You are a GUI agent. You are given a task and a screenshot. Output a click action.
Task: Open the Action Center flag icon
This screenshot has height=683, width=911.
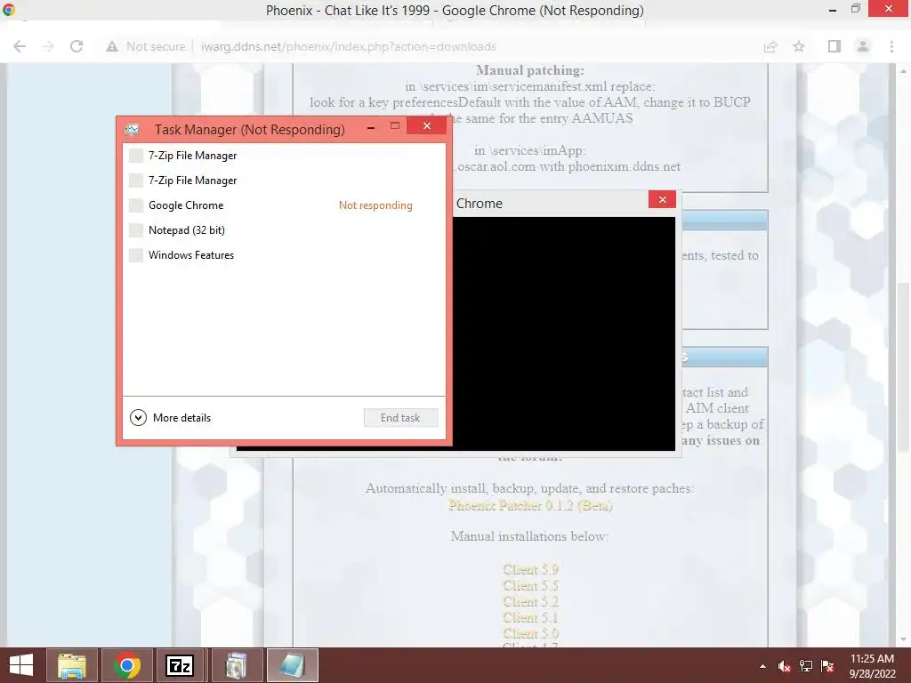[x=827, y=667]
